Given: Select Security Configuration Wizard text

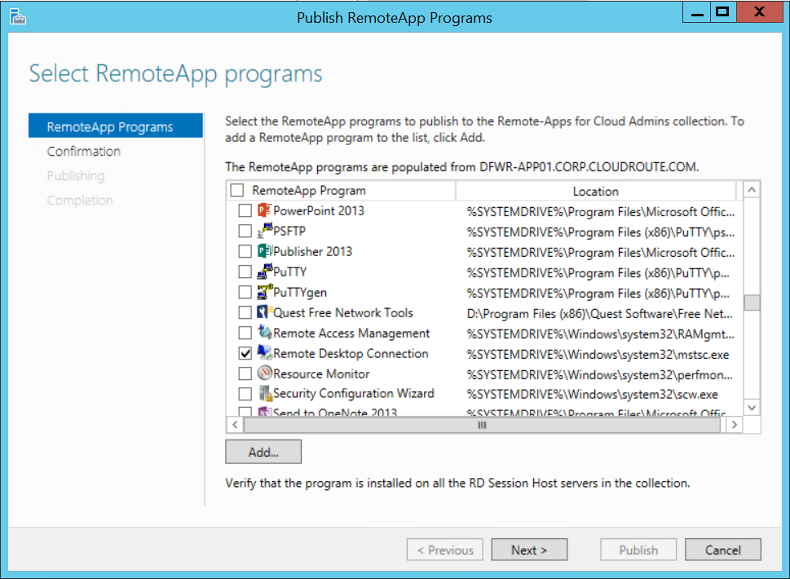Looking at the screenshot, I should [353, 393].
